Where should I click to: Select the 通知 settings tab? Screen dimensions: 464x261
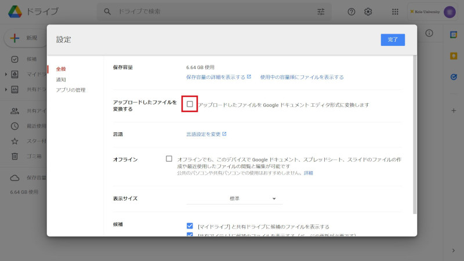(x=61, y=79)
